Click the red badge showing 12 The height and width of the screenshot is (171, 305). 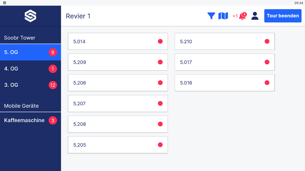(x=53, y=85)
